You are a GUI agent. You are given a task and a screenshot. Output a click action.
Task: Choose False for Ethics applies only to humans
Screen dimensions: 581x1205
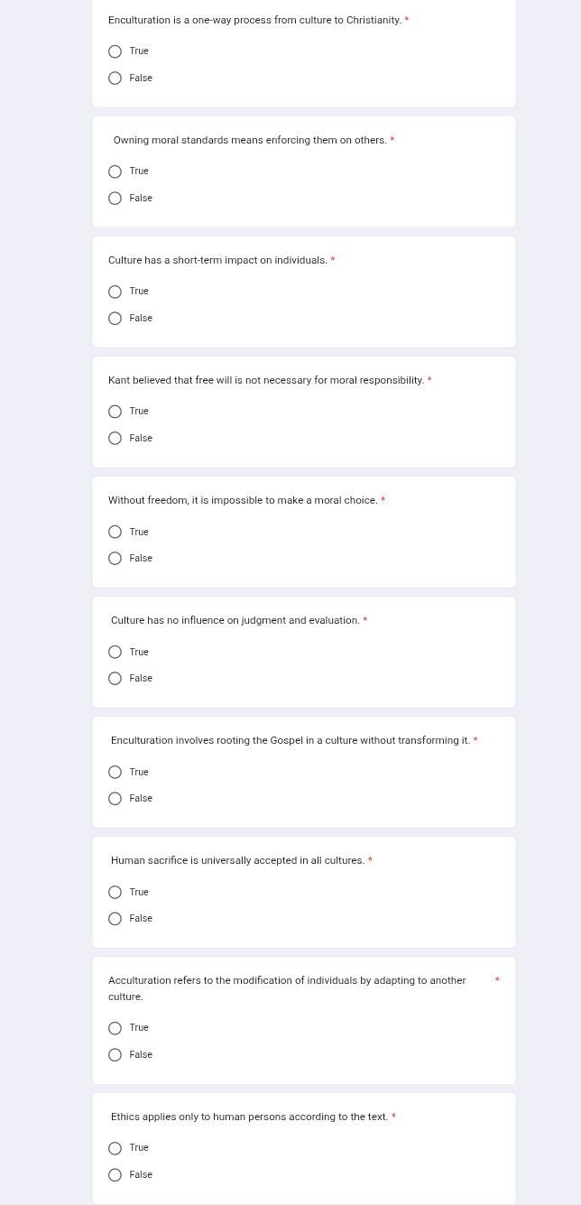pyautogui.click(x=115, y=1175)
